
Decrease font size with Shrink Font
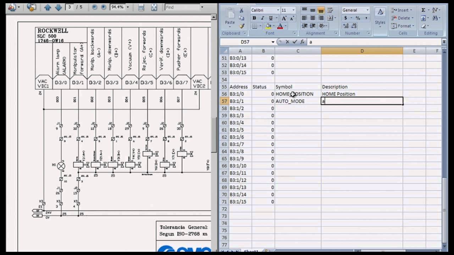coord(292,18)
